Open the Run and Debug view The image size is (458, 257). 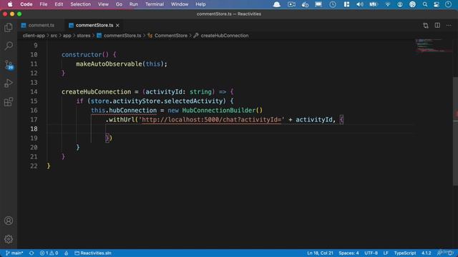coord(9,84)
